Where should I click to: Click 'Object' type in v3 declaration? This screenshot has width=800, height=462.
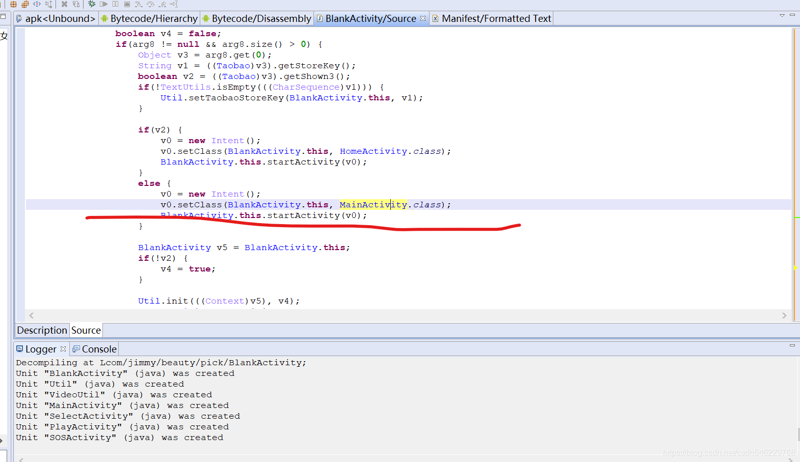[154, 55]
